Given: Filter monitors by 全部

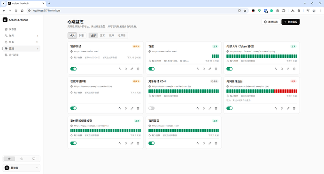Looking at the screenshot, I should 93,35.
